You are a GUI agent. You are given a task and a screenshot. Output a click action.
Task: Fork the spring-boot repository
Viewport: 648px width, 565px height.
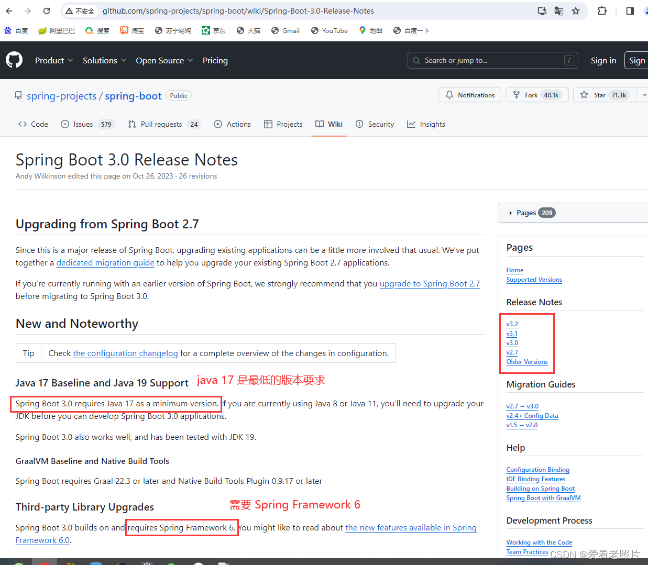pos(537,95)
